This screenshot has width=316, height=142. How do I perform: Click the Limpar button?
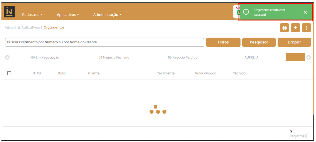pyautogui.click(x=294, y=42)
